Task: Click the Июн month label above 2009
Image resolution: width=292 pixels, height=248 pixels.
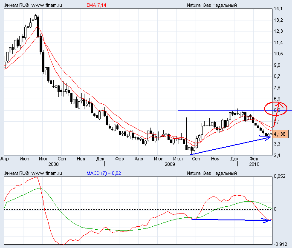Action: coord(159,159)
